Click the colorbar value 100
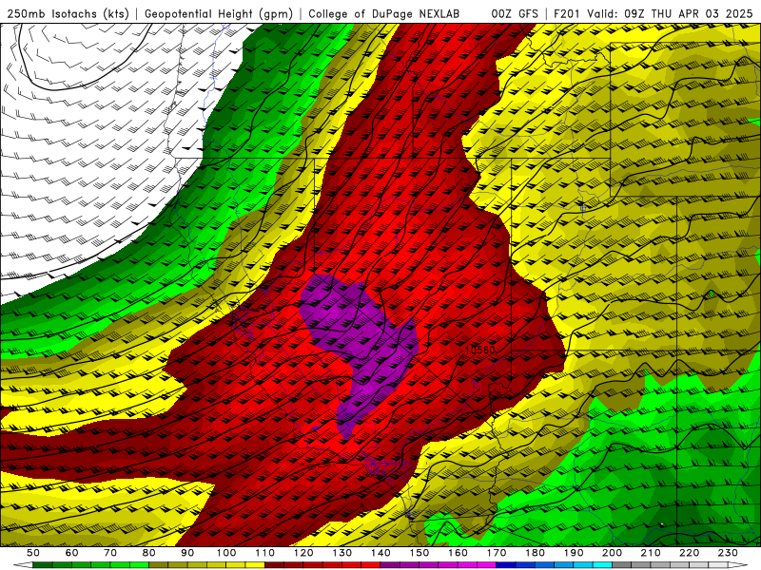The image size is (761, 570). click(226, 553)
